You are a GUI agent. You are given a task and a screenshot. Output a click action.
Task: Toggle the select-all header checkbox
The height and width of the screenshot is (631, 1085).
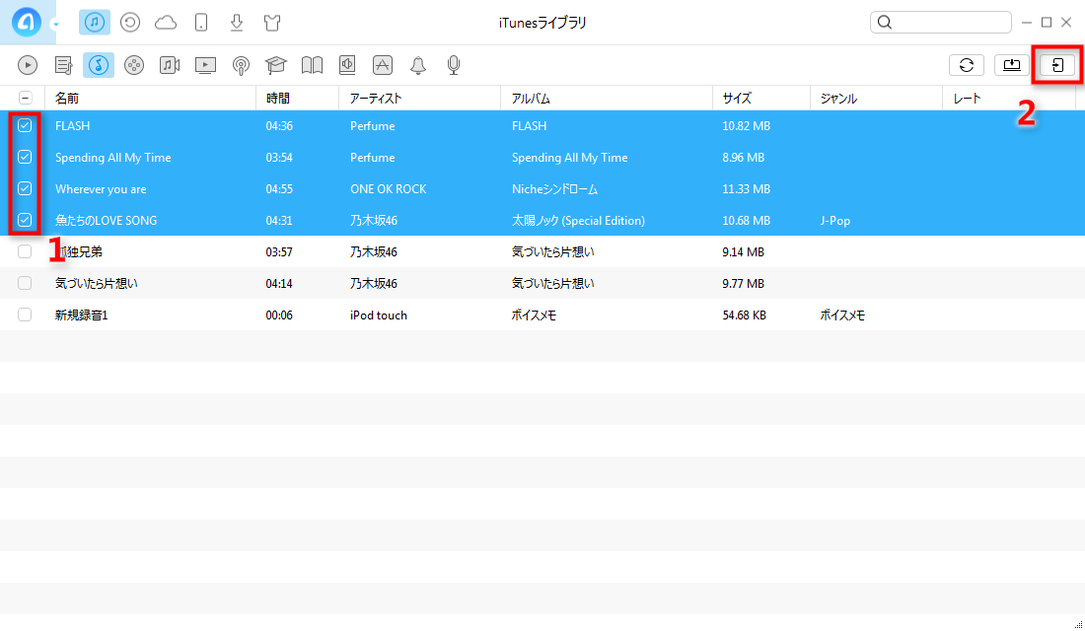[x=25, y=99]
